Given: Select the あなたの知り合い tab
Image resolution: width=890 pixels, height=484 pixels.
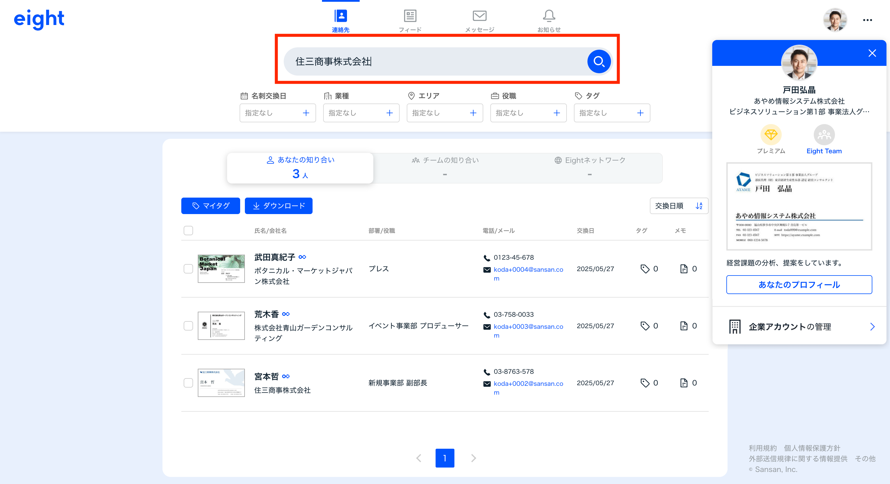Looking at the screenshot, I should pos(300,168).
